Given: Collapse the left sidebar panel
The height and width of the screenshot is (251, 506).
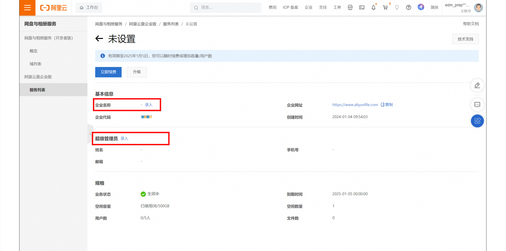Looking at the screenshot, I should (x=90, y=134).
